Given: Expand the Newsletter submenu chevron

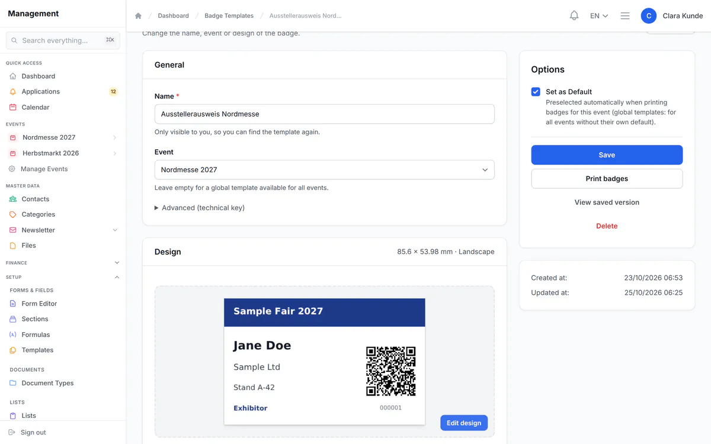Looking at the screenshot, I should pos(115,230).
